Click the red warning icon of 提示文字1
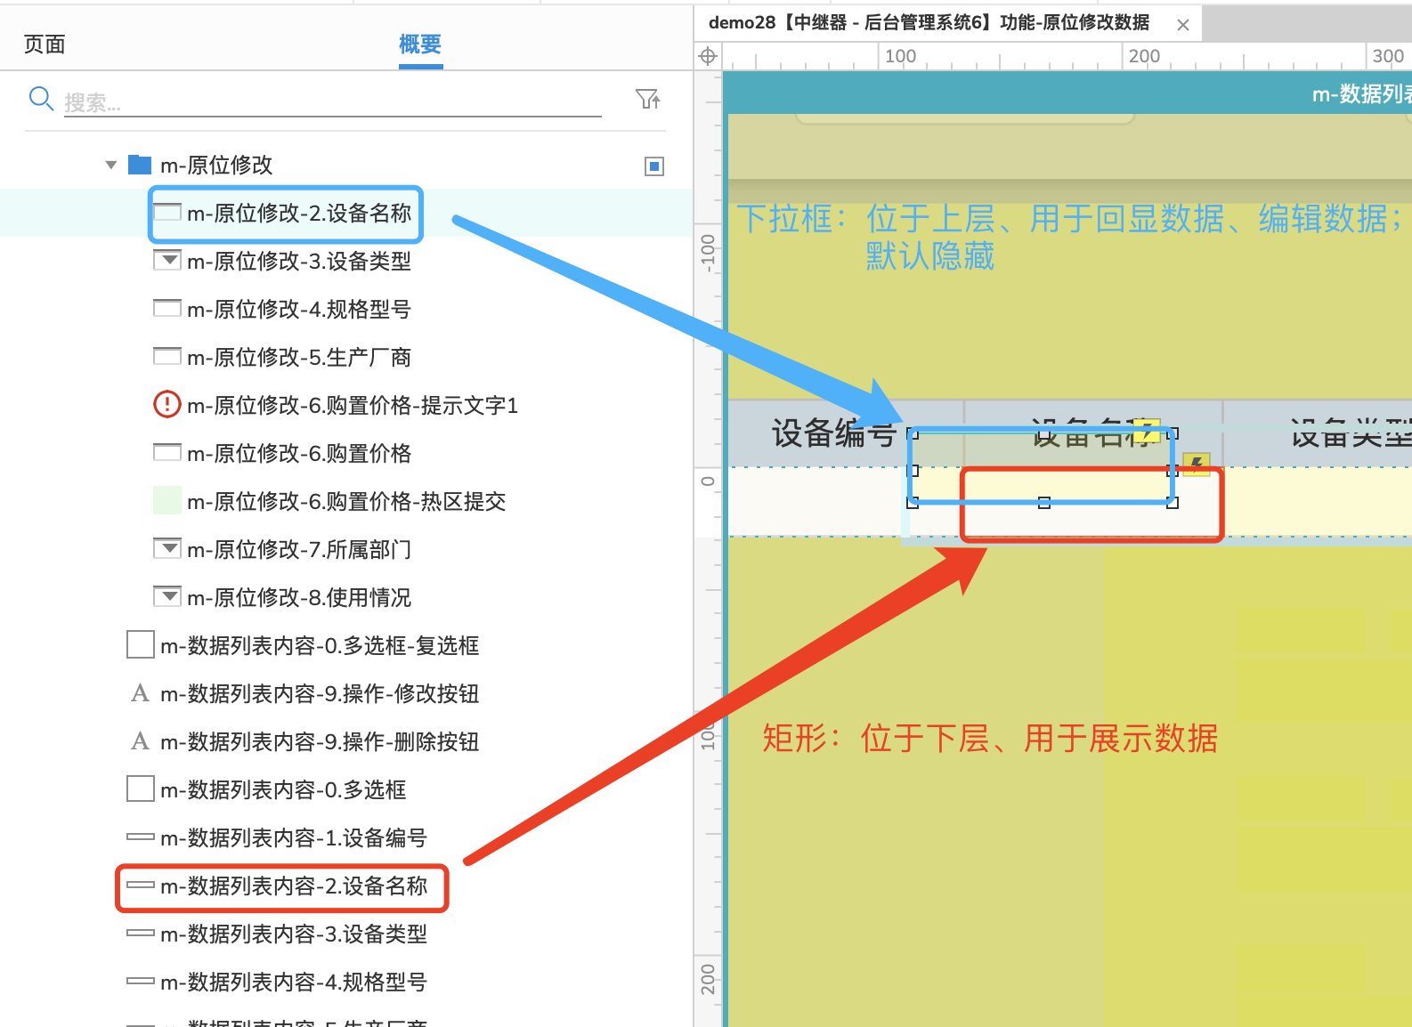 [x=167, y=404]
